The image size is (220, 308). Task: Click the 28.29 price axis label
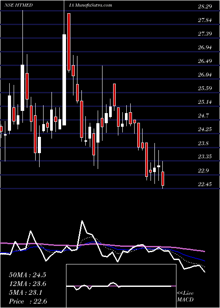pyautogui.click(x=205, y=7)
